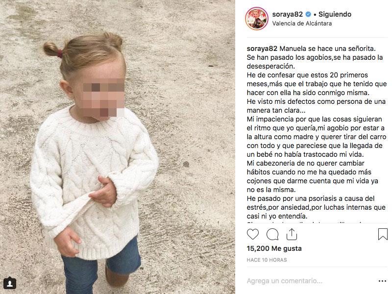Screen dimensions: 392x294
Task: Open more options three-dots menu
Action: (x=383, y=281)
